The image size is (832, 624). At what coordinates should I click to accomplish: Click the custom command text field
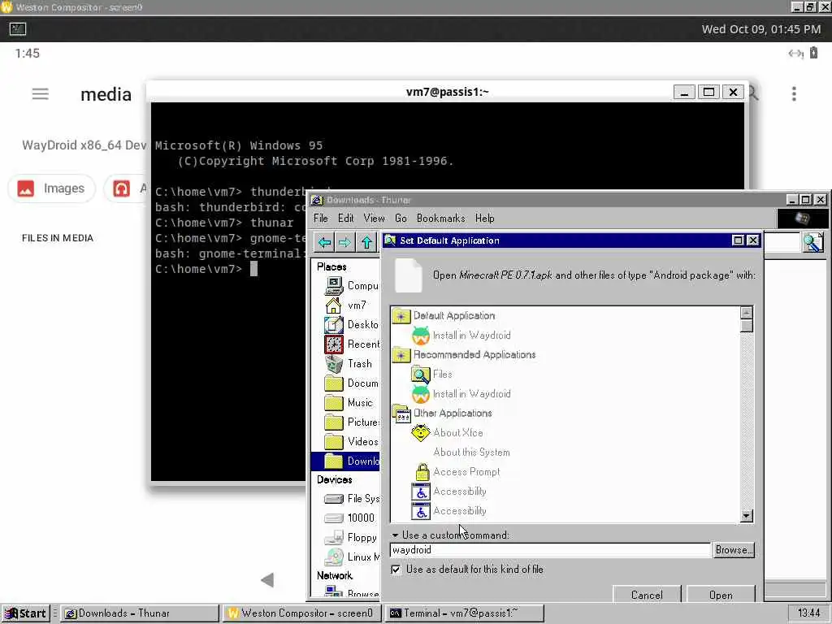(x=550, y=550)
